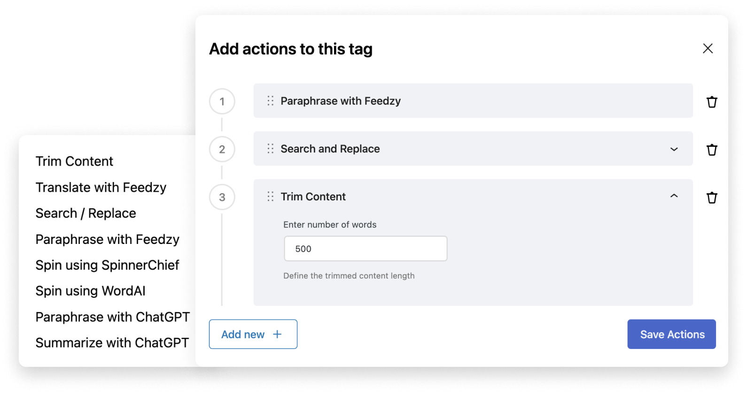
Task: Save the configured actions
Action: pos(672,334)
